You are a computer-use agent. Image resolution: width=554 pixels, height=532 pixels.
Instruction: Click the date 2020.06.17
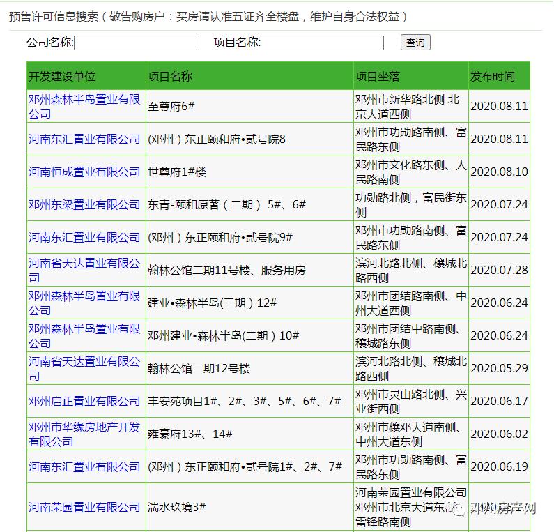click(499, 401)
